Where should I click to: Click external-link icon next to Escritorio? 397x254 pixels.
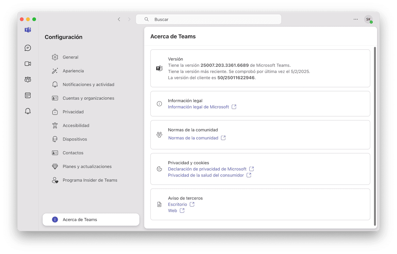click(x=192, y=204)
